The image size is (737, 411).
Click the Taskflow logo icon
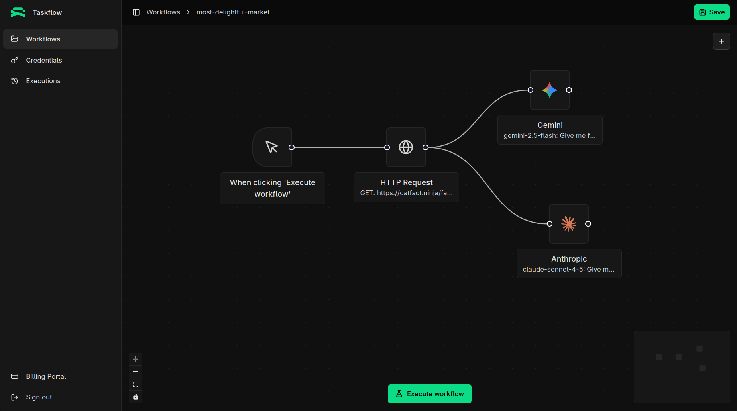[x=18, y=12]
